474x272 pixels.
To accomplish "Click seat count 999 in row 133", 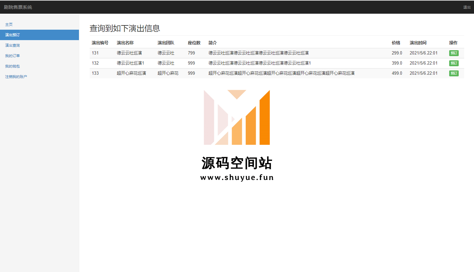I will 191,73.
